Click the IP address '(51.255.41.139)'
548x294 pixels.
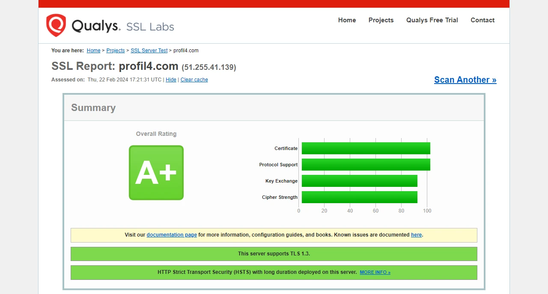point(209,67)
